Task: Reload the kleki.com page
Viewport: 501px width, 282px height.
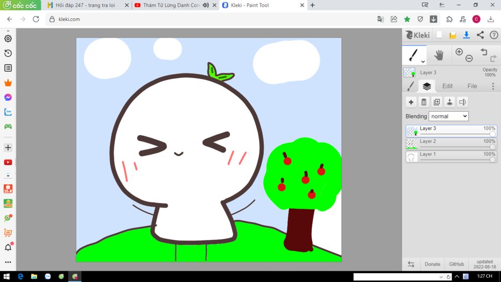Action: (x=36, y=19)
